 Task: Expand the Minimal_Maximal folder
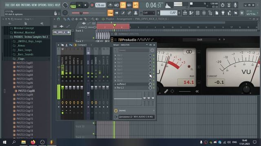[x=24, y=32]
